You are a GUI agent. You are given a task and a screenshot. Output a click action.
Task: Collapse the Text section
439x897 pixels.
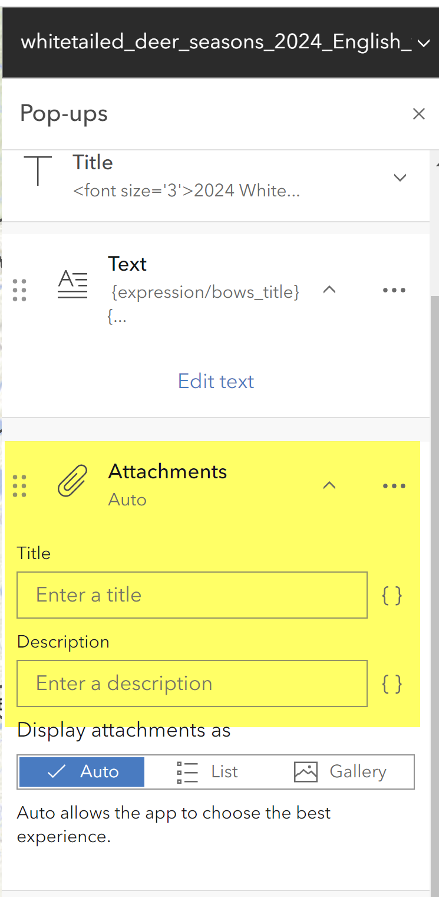[x=329, y=290]
